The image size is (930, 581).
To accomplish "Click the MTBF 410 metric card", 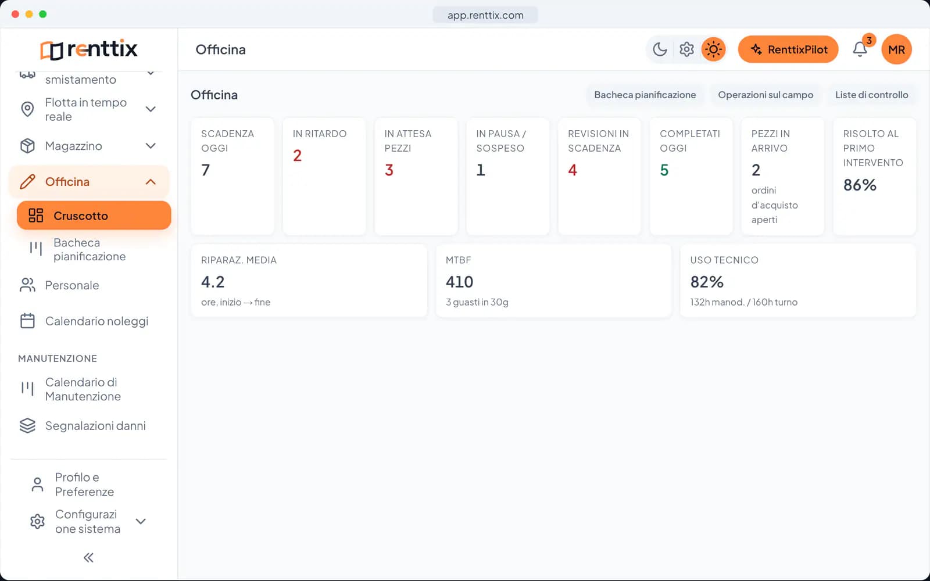I will (553, 281).
